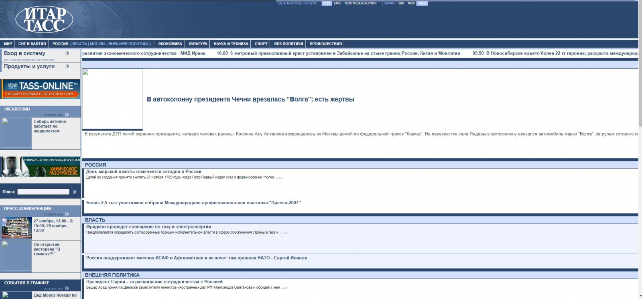Set screen width to 1024

coord(411,3)
